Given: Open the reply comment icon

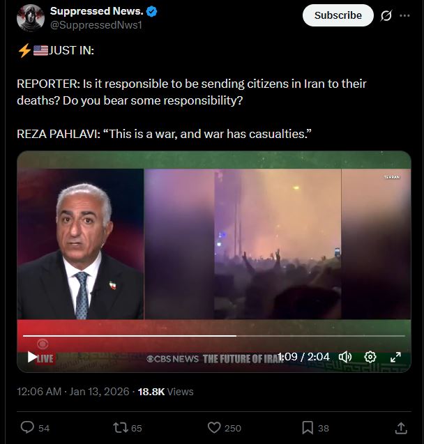Looking at the screenshot, I should 27,427.
